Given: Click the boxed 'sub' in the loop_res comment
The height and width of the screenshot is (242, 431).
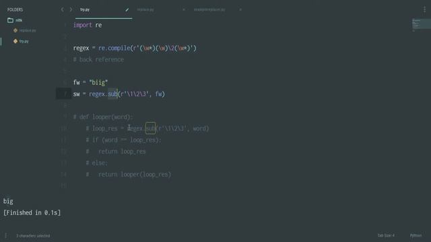Looking at the screenshot, I should 150,128.
